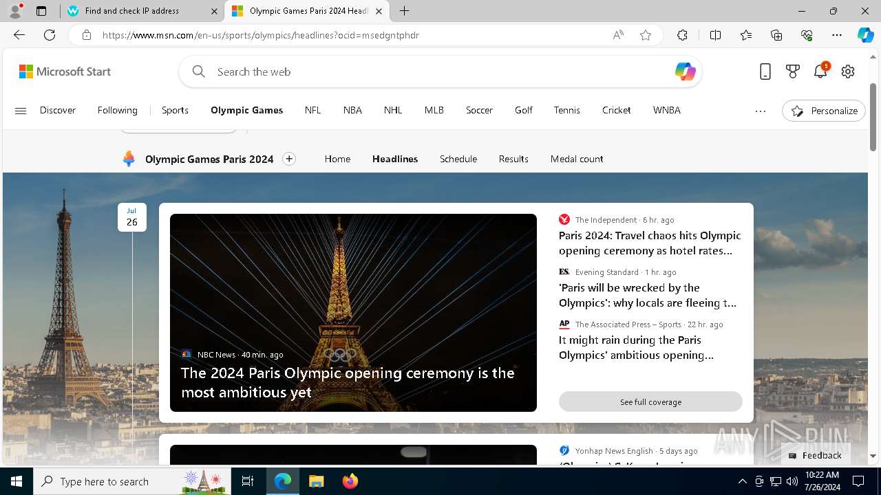Screen dimensions: 881x495
Task: Refresh the current page
Action: click(x=50, y=35)
